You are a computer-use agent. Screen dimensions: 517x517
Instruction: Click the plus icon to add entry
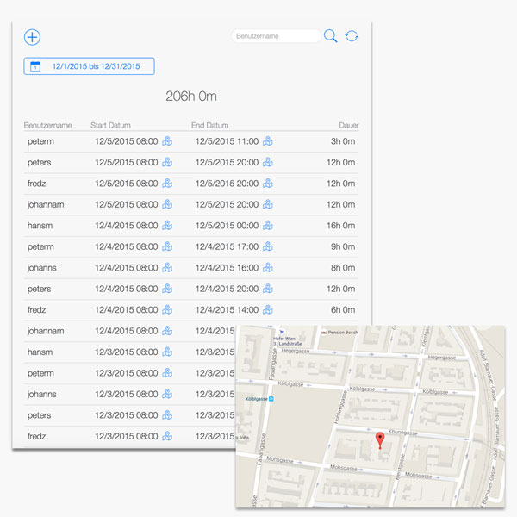pos(33,37)
